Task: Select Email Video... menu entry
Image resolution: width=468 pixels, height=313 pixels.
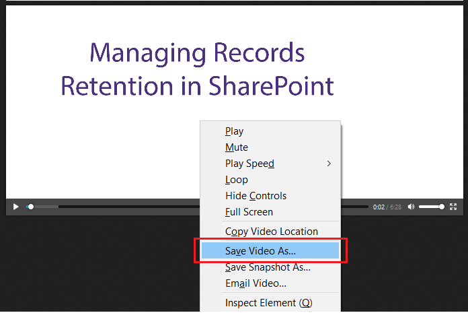Action: [x=270, y=283]
